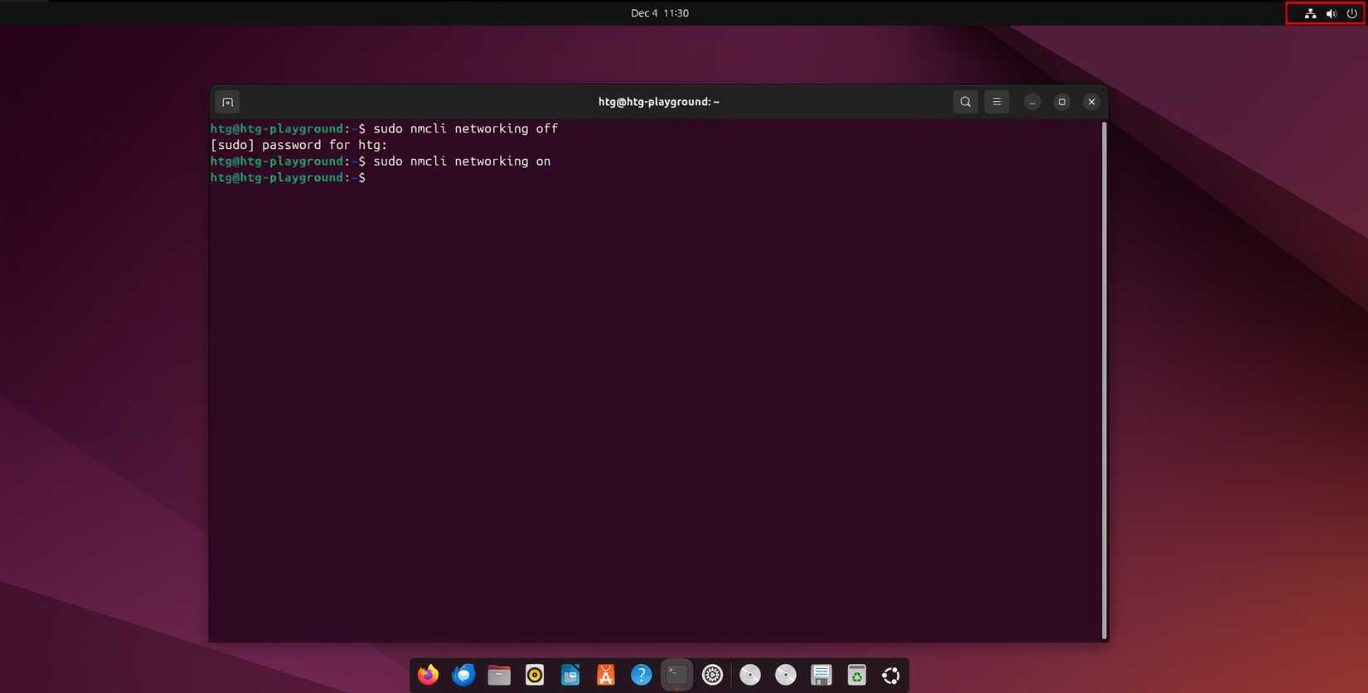The image size is (1368, 693).
Task: Open the wired network status indicator
Action: pos(1310,13)
